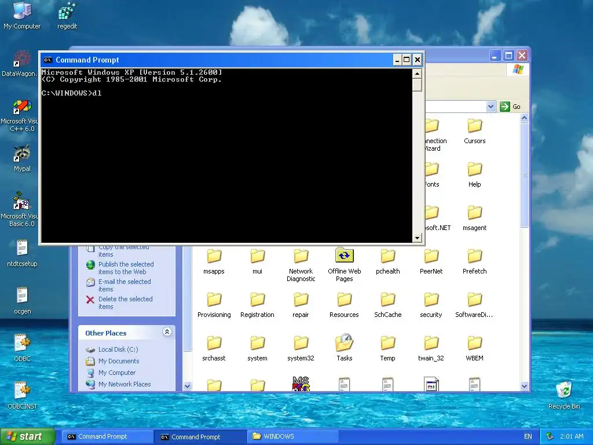Switch to first Command Prompt taskbar button
This screenshot has width=593, height=445.
pos(107,436)
